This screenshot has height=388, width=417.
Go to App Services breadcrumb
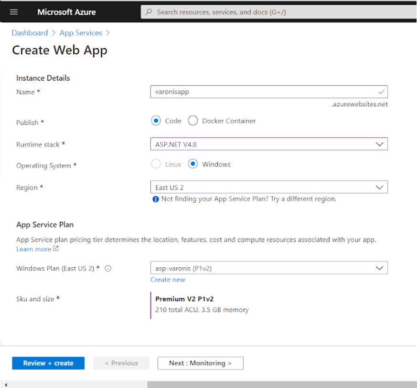(x=81, y=32)
